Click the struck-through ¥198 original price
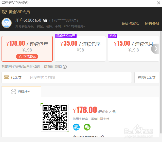The height and width of the screenshot is (142, 162). click(27, 50)
